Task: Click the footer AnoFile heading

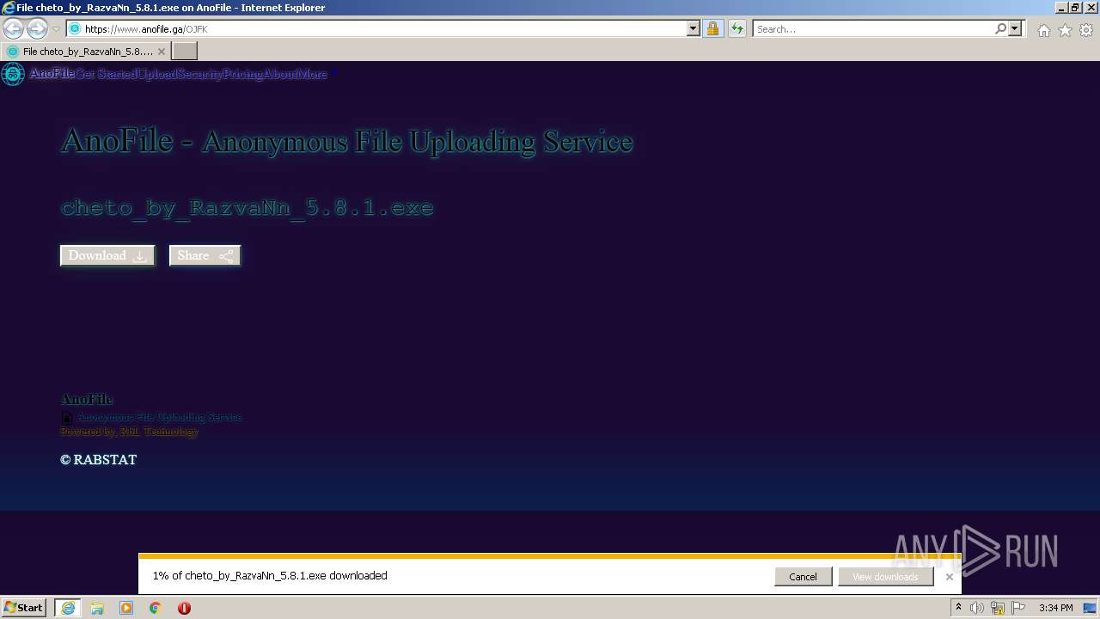Action: click(x=87, y=399)
